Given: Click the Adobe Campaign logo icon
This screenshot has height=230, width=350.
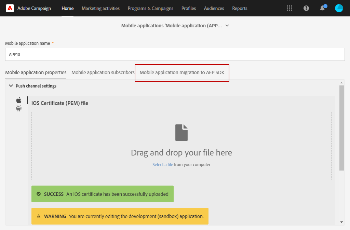Looking at the screenshot, I should (10, 8).
